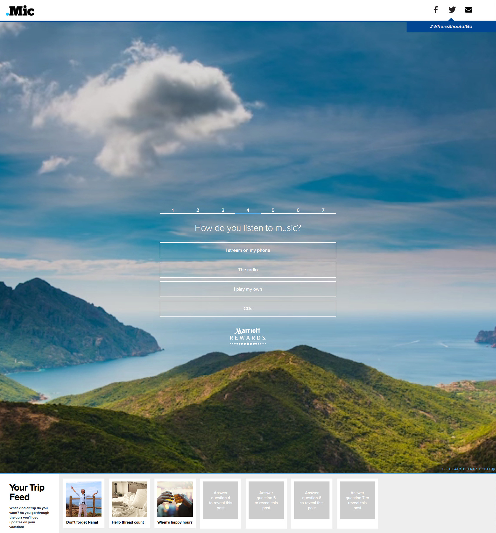Screen dimensions: 496x533
Task: Open the "Don't forget Nana!" post
Action: [84, 503]
